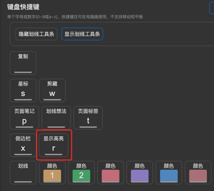Select the purple color swatch

(x=140, y=175)
